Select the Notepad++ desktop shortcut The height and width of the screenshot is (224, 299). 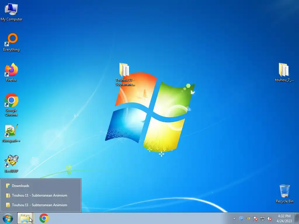11,133
